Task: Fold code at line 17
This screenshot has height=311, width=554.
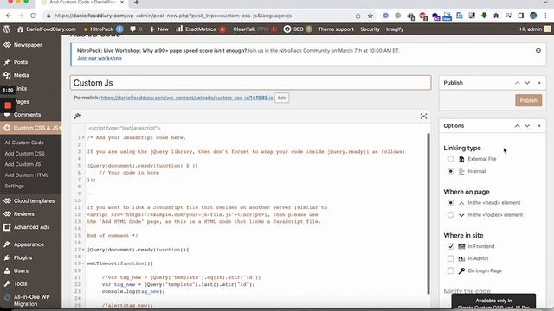Action: click(83, 250)
